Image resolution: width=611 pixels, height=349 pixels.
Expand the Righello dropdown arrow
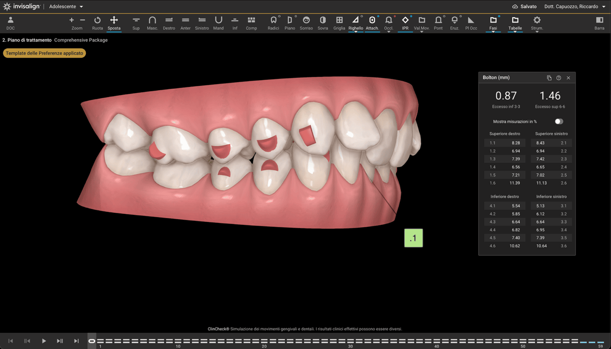356,32
